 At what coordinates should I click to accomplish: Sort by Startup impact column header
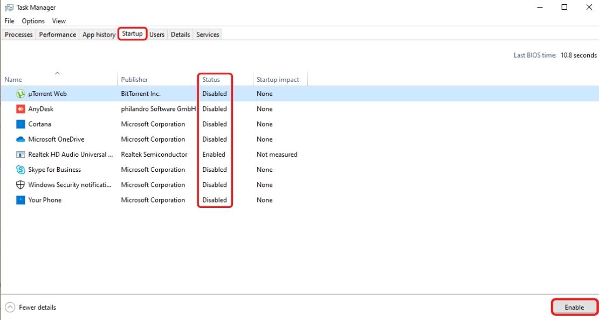point(278,80)
